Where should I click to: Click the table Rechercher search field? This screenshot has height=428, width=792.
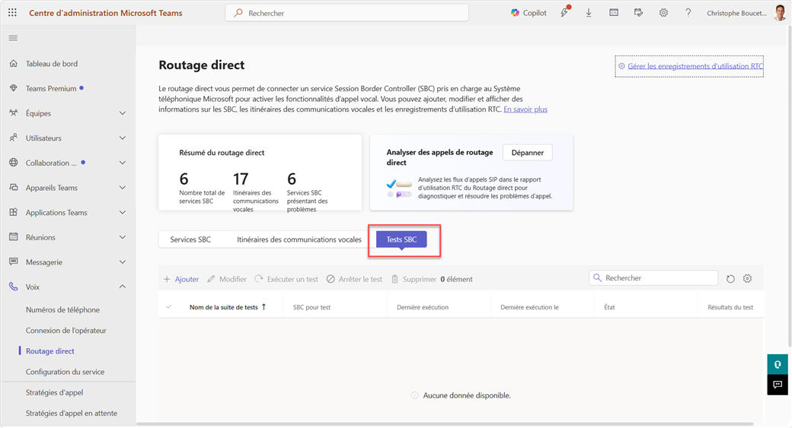tap(659, 278)
